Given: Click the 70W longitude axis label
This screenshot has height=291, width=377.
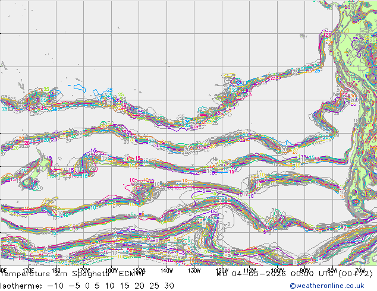Looking at the screenshot, I should (x=360, y=271).
